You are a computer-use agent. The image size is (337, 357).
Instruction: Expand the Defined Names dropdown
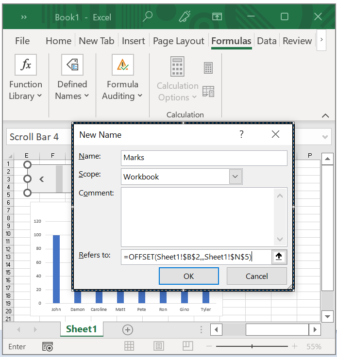point(86,96)
